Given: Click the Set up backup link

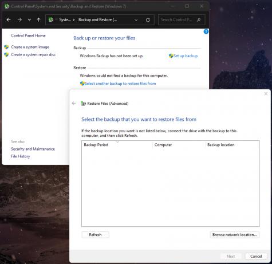Looking at the screenshot, I should [x=186, y=56].
